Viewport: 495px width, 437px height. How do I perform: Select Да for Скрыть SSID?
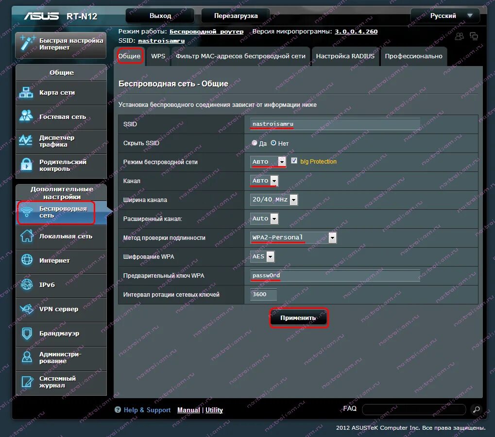(255, 143)
